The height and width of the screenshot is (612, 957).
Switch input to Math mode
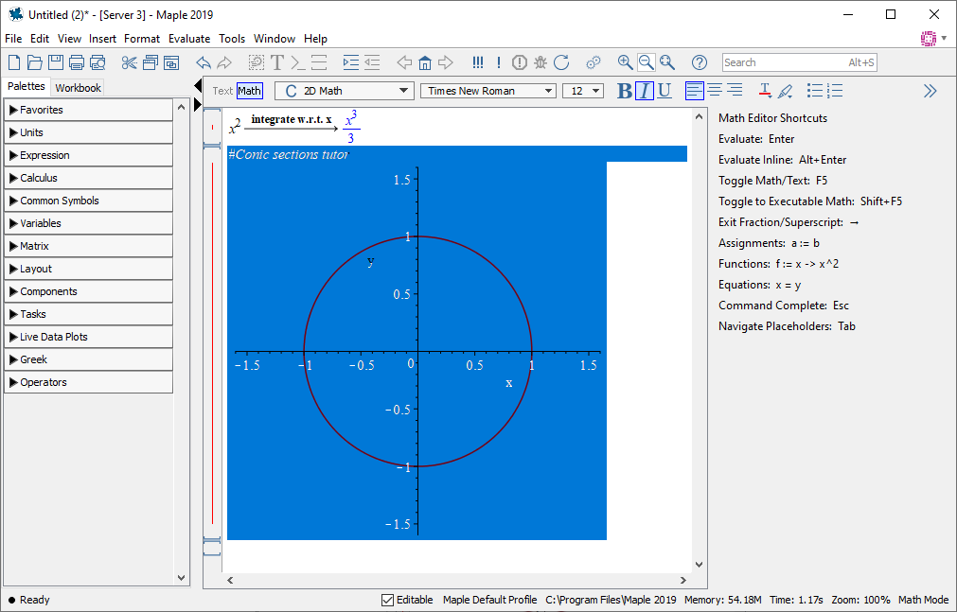(x=250, y=91)
